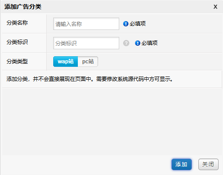
Task: Click the blue alert icon beside category name
Action: point(126,24)
